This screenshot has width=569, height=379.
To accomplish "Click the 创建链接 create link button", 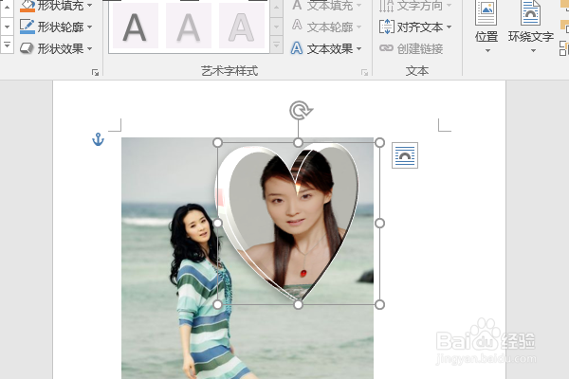I will tap(412, 48).
